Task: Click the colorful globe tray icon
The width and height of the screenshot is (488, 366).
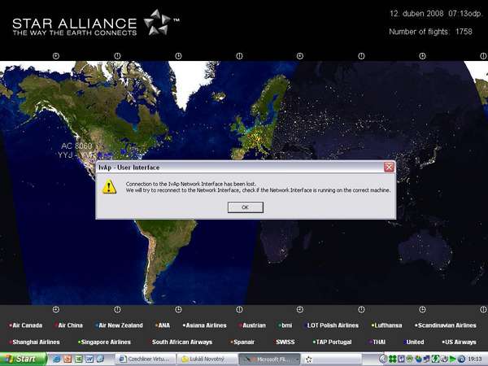Action: (x=419, y=359)
